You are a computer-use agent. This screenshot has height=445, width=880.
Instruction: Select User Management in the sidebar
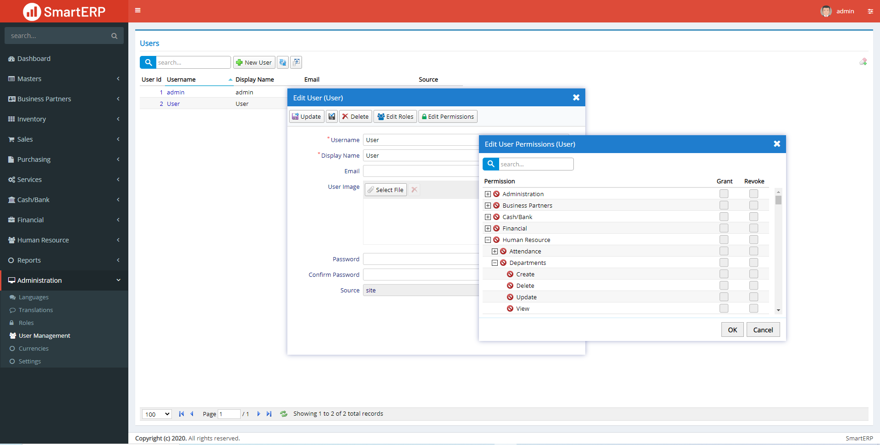click(x=44, y=335)
